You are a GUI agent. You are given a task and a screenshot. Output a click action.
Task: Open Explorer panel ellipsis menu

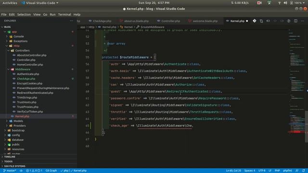(72, 21)
